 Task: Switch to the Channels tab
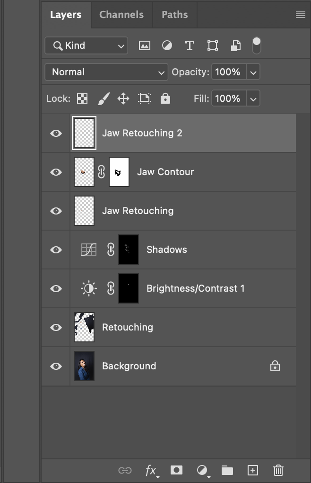point(121,15)
